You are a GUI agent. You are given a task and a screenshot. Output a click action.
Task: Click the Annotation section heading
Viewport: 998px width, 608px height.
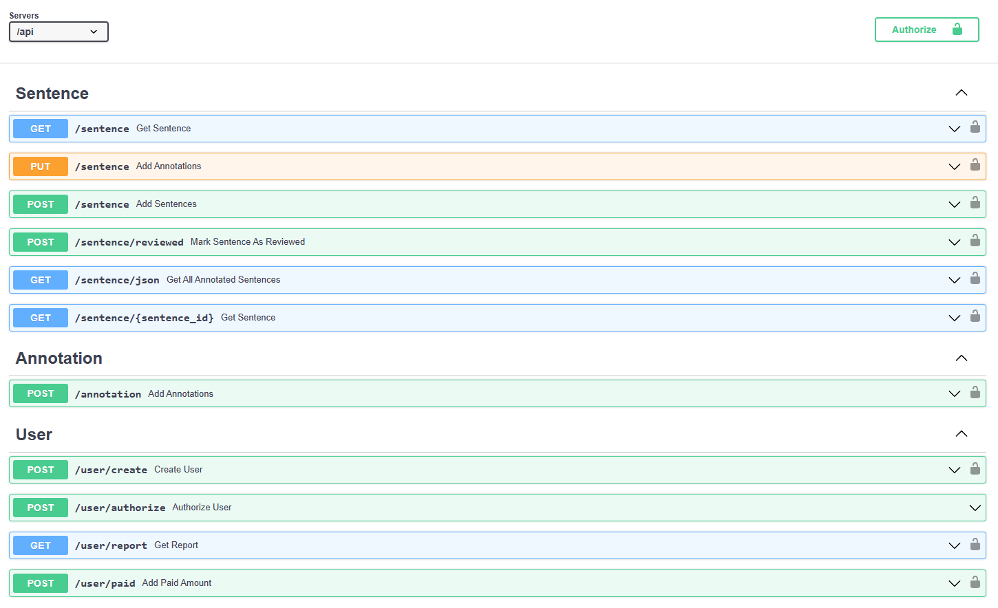point(59,358)
